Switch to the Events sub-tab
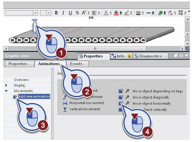The image size is (192, 142). pyautogui.click(x=77, y=64)
